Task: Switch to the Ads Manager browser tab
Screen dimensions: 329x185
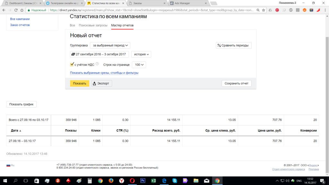Action: coord(188,3)
